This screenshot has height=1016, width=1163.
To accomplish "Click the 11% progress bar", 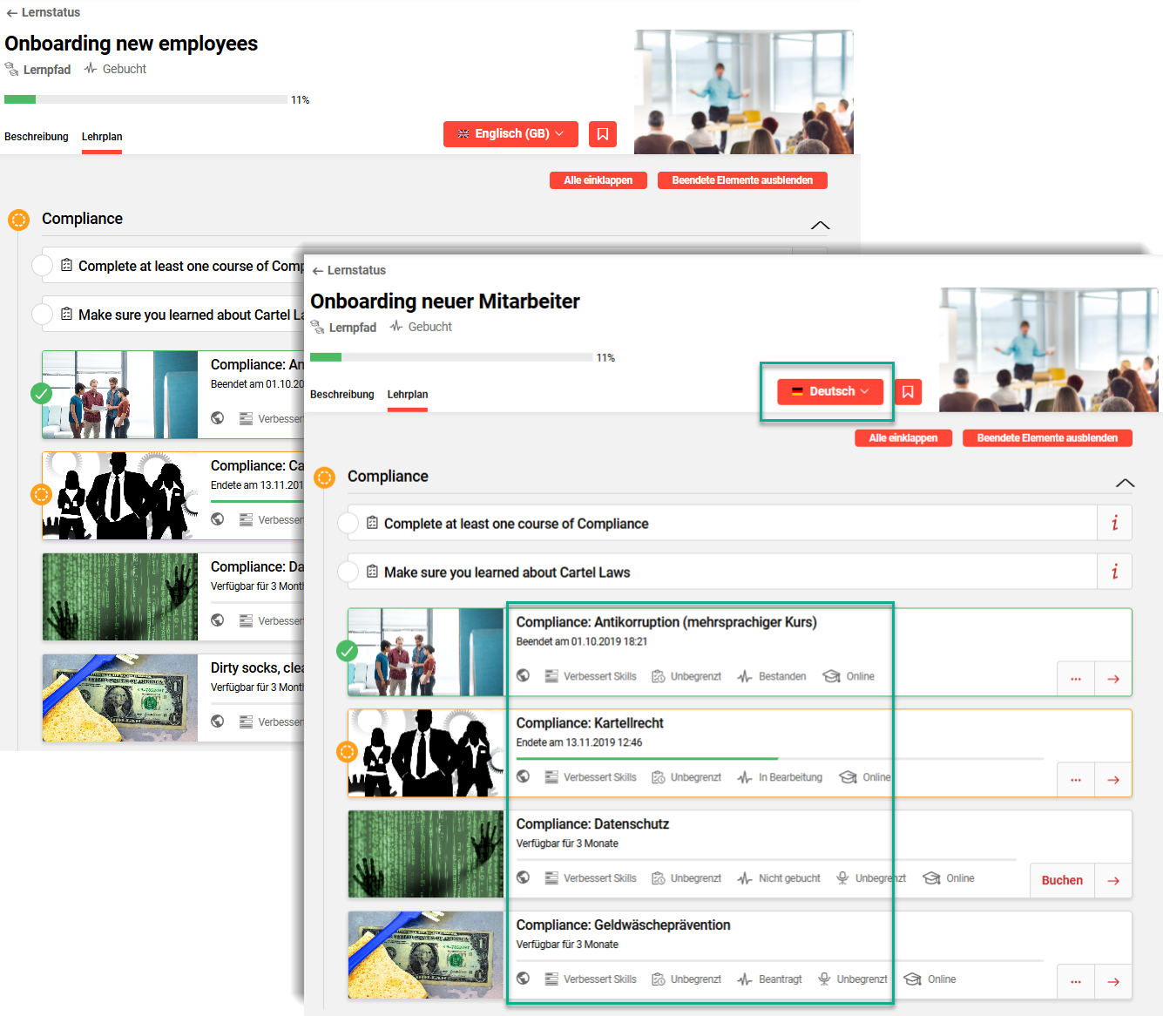I will point(453,356).
